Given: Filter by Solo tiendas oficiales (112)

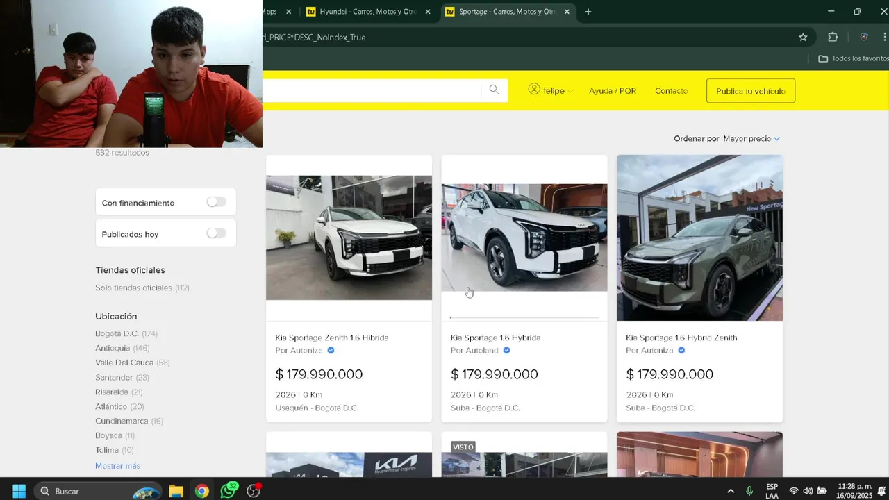Looking at the screenshot, I should (142, 287).
